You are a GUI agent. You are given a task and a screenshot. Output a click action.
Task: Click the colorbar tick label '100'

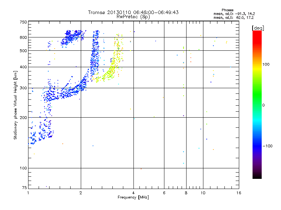click(266, 64)
